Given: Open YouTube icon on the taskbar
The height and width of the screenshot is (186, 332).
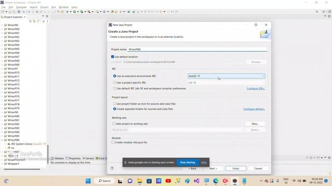Looking at the screenshot, I should [168, 181].
